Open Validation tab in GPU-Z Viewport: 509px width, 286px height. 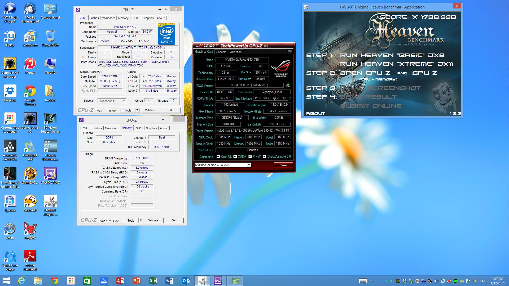point(235,52)
